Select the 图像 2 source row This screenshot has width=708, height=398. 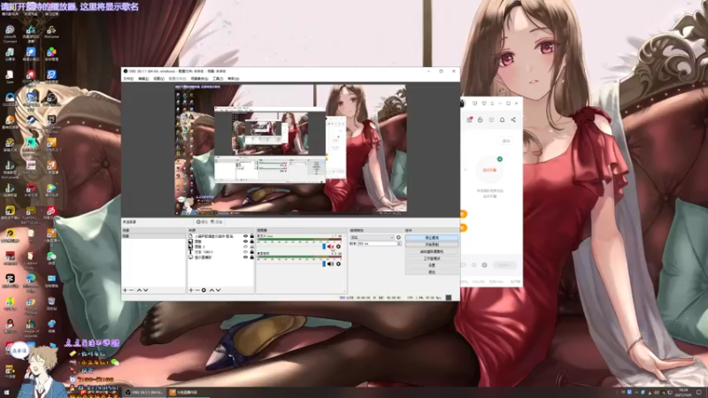point(220,247)
